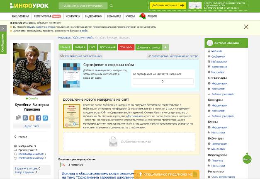The width and height of the screenshot is (260, 179).
Task: Select the Галерея tab
Action: tap(80, 47)
